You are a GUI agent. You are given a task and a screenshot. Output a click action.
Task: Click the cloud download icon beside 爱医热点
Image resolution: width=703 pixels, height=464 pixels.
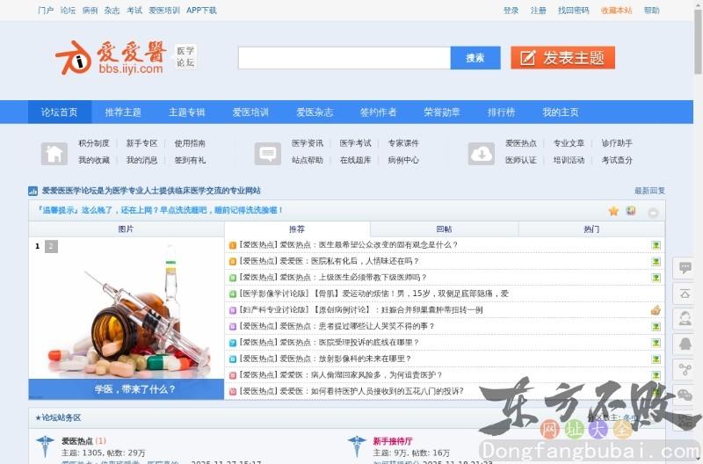(x=481, y=154)
